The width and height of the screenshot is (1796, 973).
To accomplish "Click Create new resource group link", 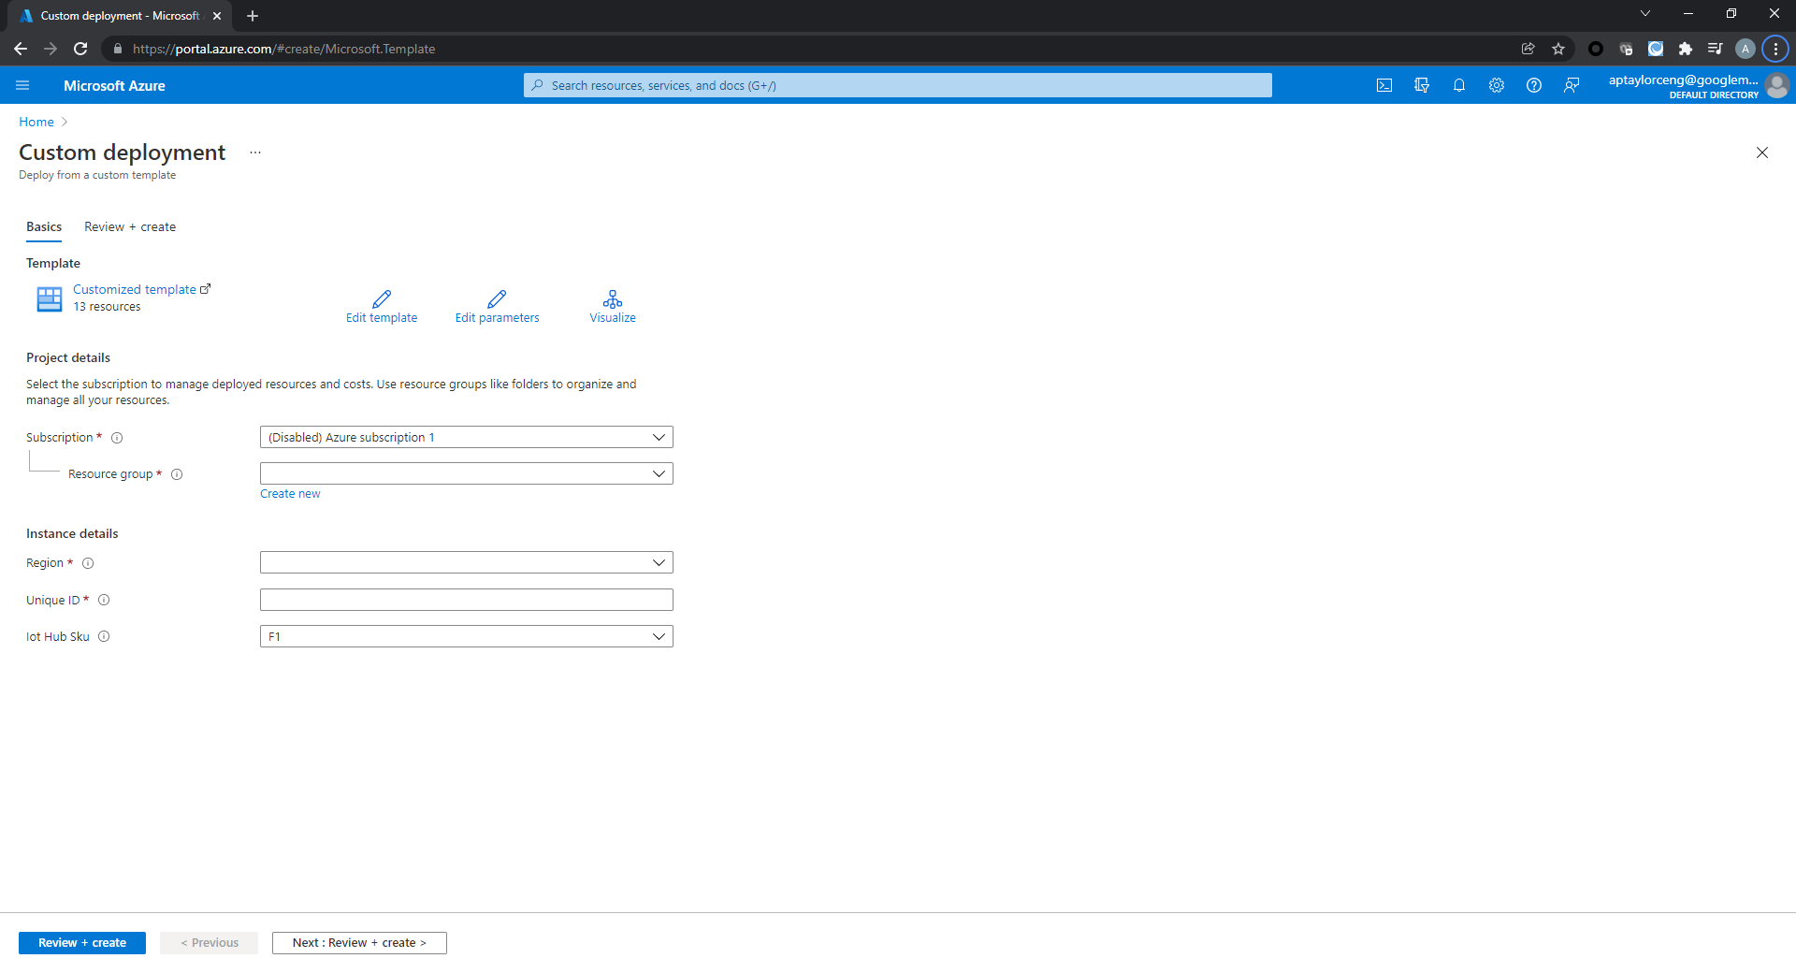I will coord(290,494).
